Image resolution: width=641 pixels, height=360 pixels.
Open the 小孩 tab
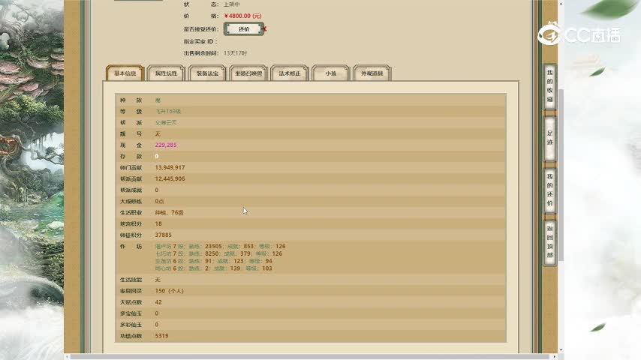[x=330, y=73]
